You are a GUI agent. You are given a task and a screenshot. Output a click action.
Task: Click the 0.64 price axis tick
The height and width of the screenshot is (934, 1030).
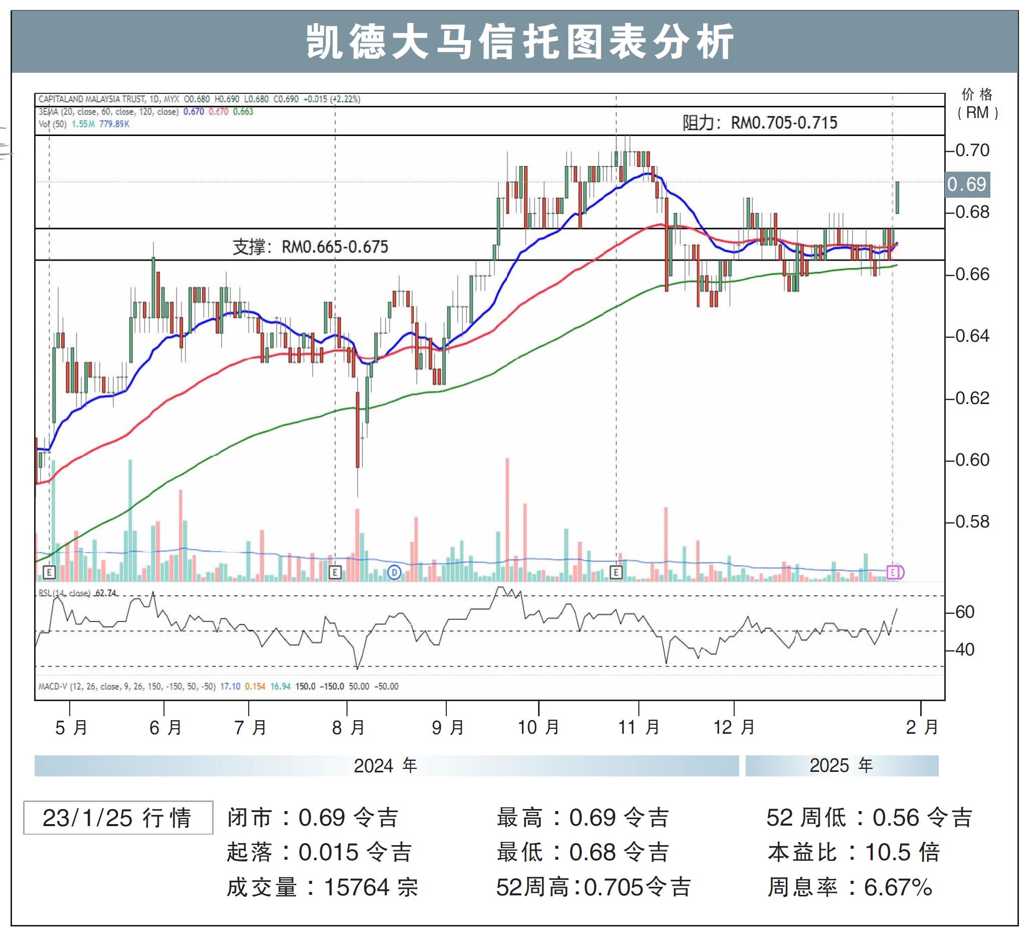pos(972,336)
